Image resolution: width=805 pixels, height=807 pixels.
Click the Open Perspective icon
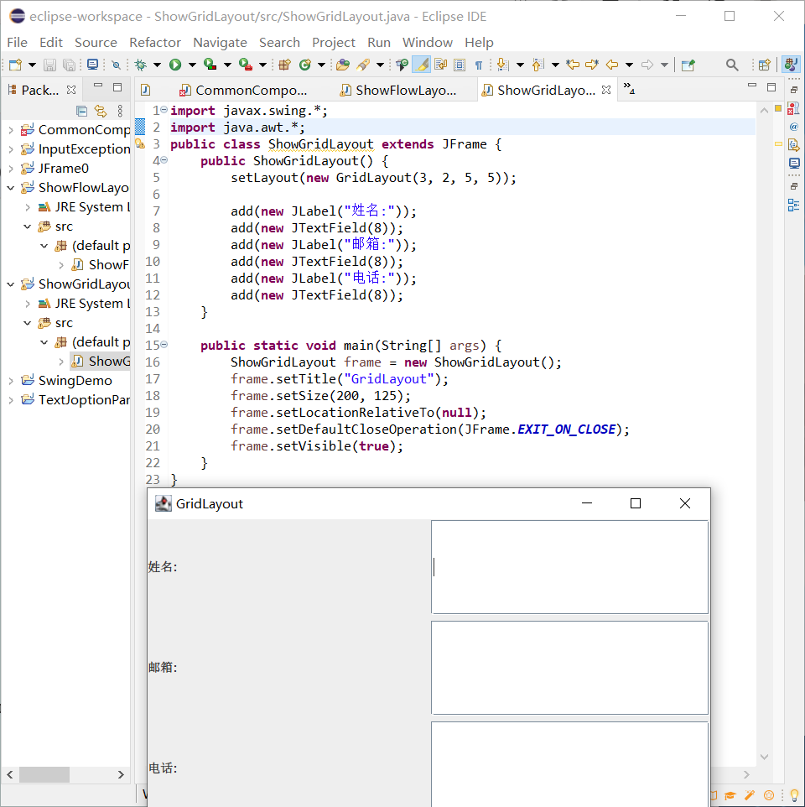tap(764, 65)
